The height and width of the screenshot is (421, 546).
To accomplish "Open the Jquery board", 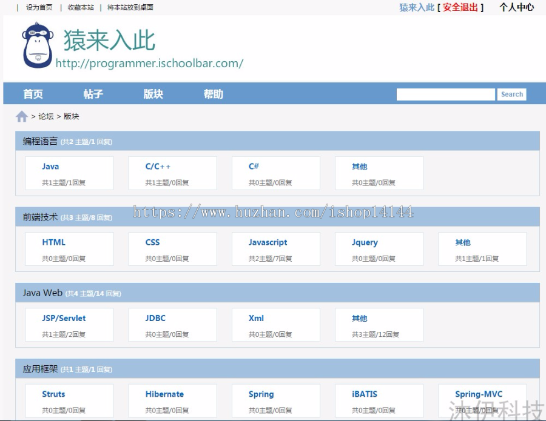I will 364,242.
